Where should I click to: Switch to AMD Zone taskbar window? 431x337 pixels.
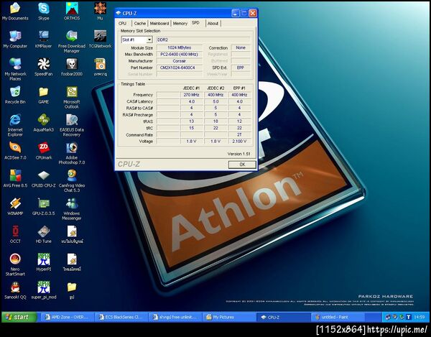pos(67,317)
